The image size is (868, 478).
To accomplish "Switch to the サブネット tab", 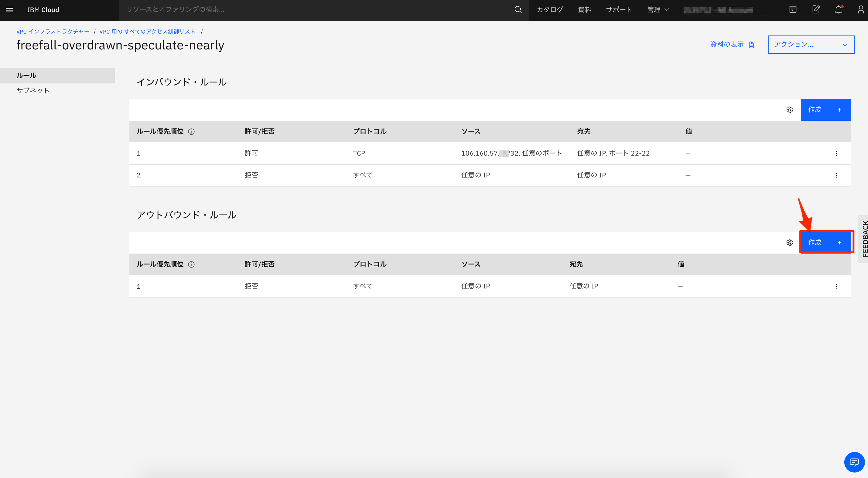I will pyautogui.click(x=33, y=90).
